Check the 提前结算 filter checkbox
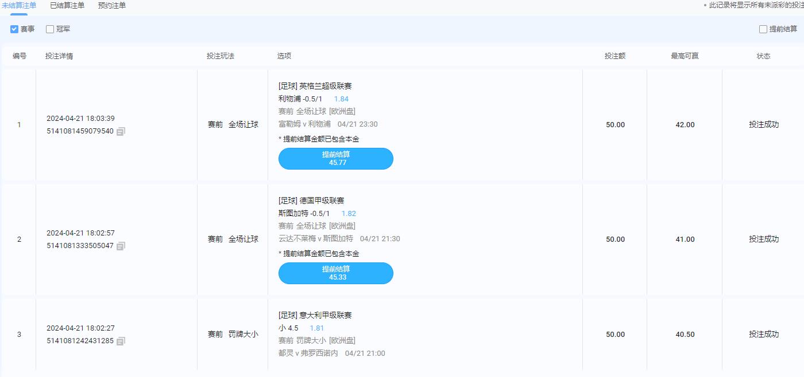804x377 pixels. click(763, 29)
